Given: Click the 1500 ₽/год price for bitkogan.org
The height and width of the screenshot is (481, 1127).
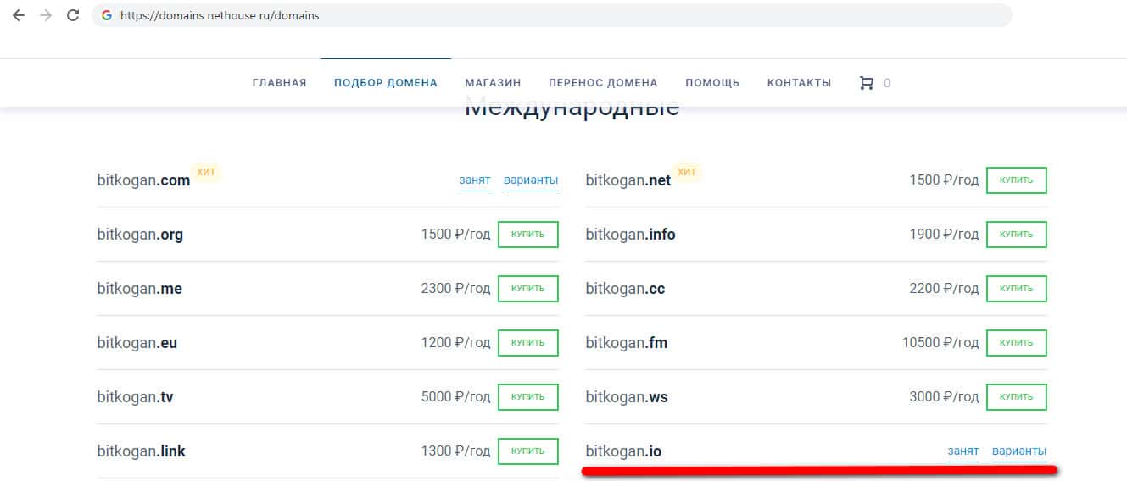Looking at the screenshot, I should pos(455,235).
